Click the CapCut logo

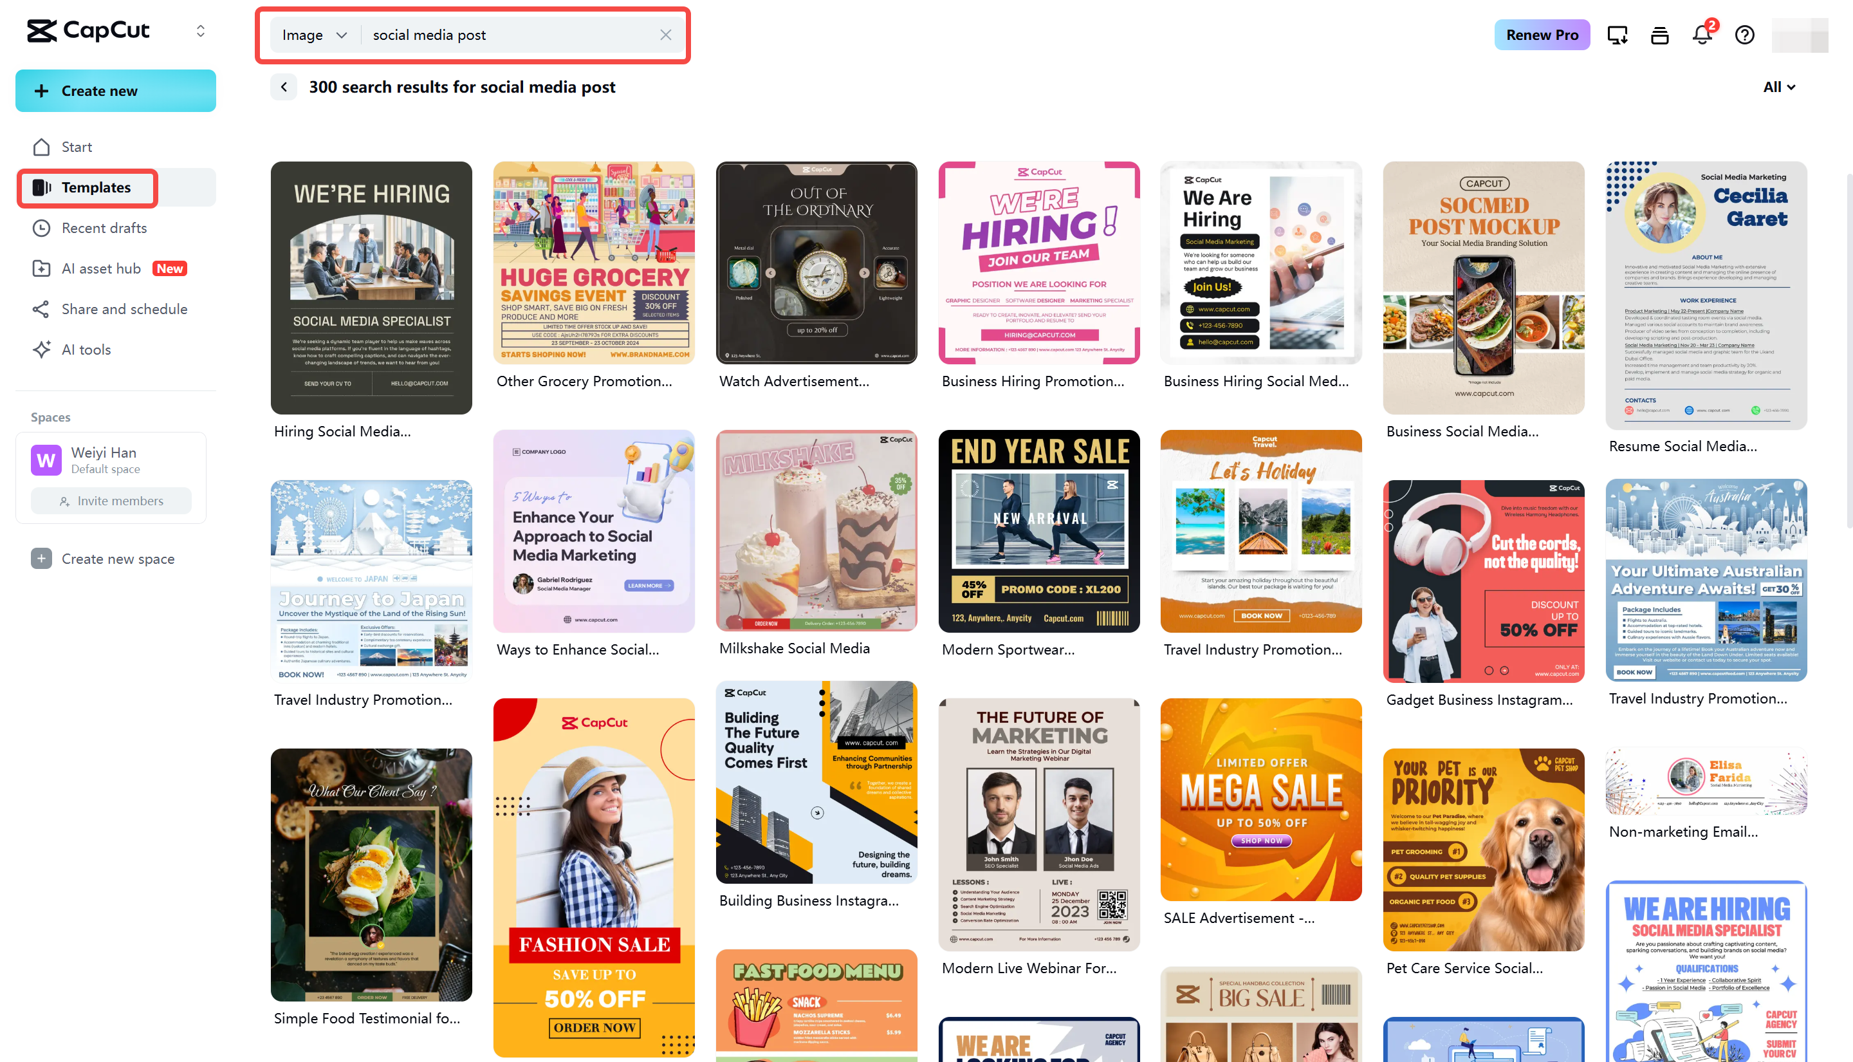click(x=88, y=31)
